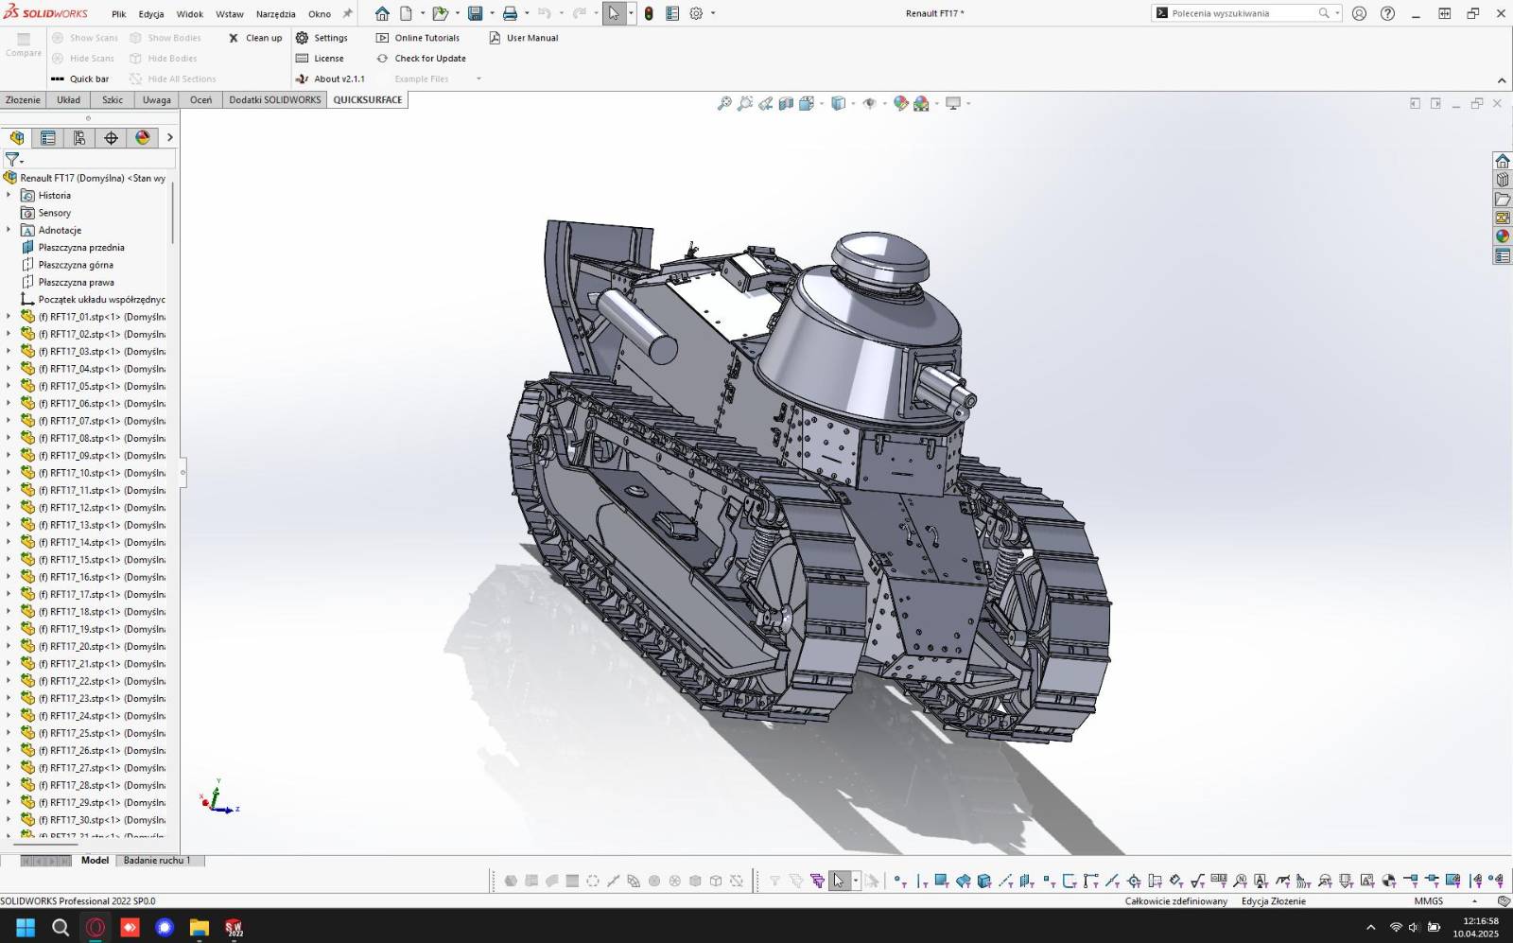Switch to the DimXpertManager crosshair tab icon

tap(111, 137)
